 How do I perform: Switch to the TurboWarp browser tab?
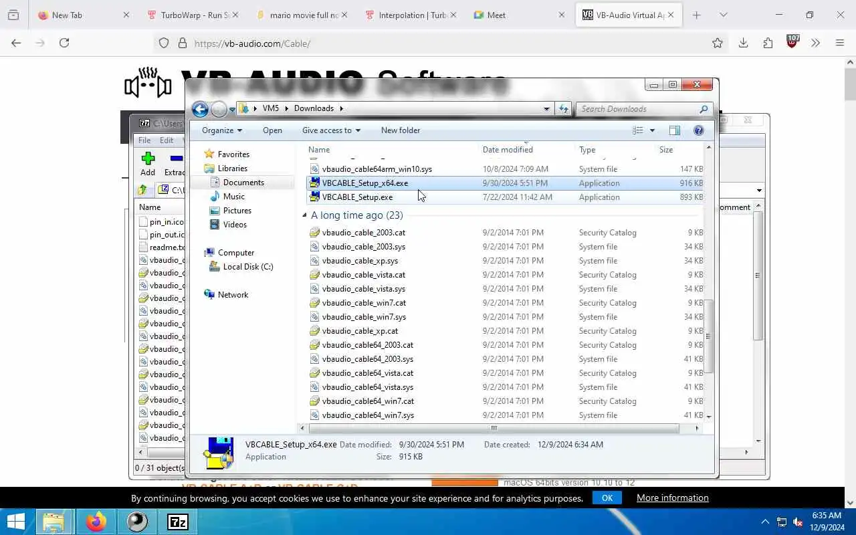click(193, 15)
